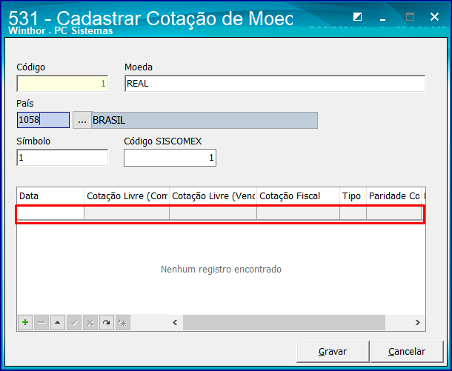Screen dimensions: 452x371
Task: Click the minus delete record icon
Action: [41, 322]
